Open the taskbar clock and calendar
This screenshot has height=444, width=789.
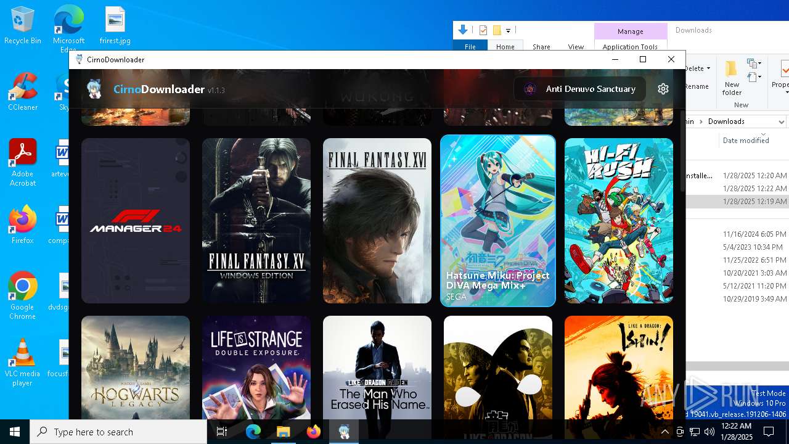(x=736, y=432)
